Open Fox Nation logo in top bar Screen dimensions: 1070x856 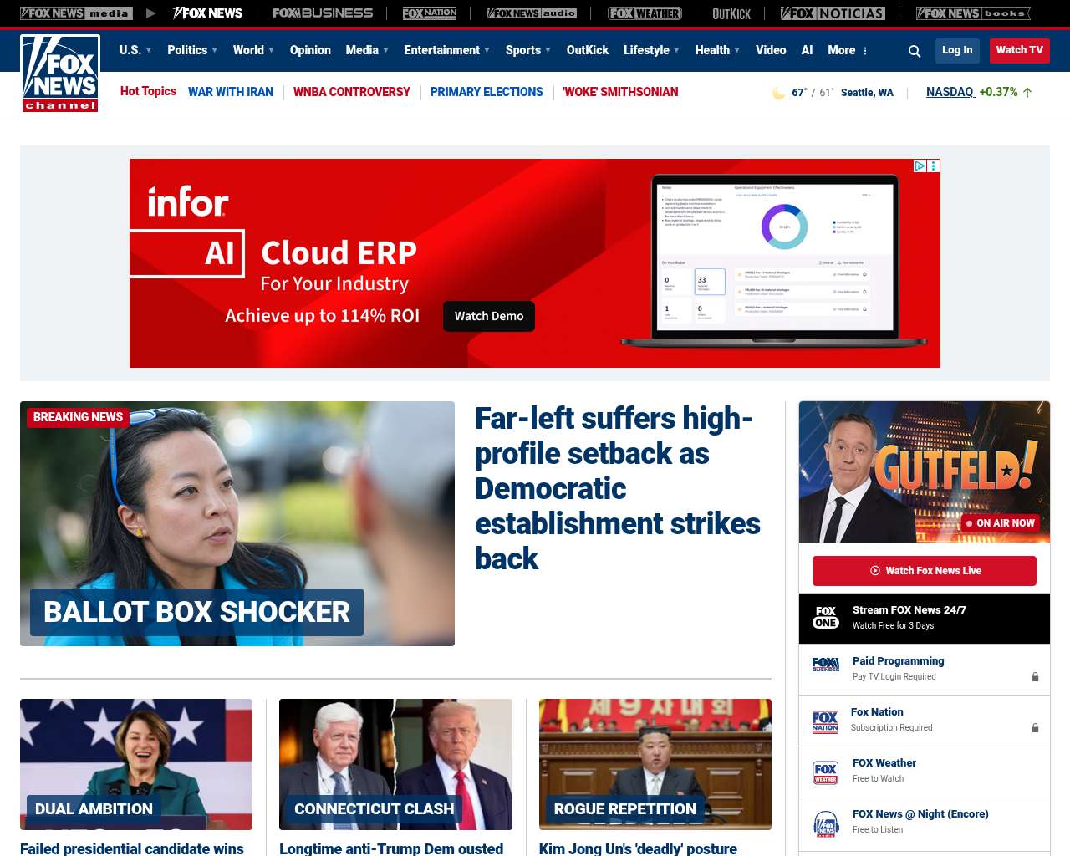point(430,13)
